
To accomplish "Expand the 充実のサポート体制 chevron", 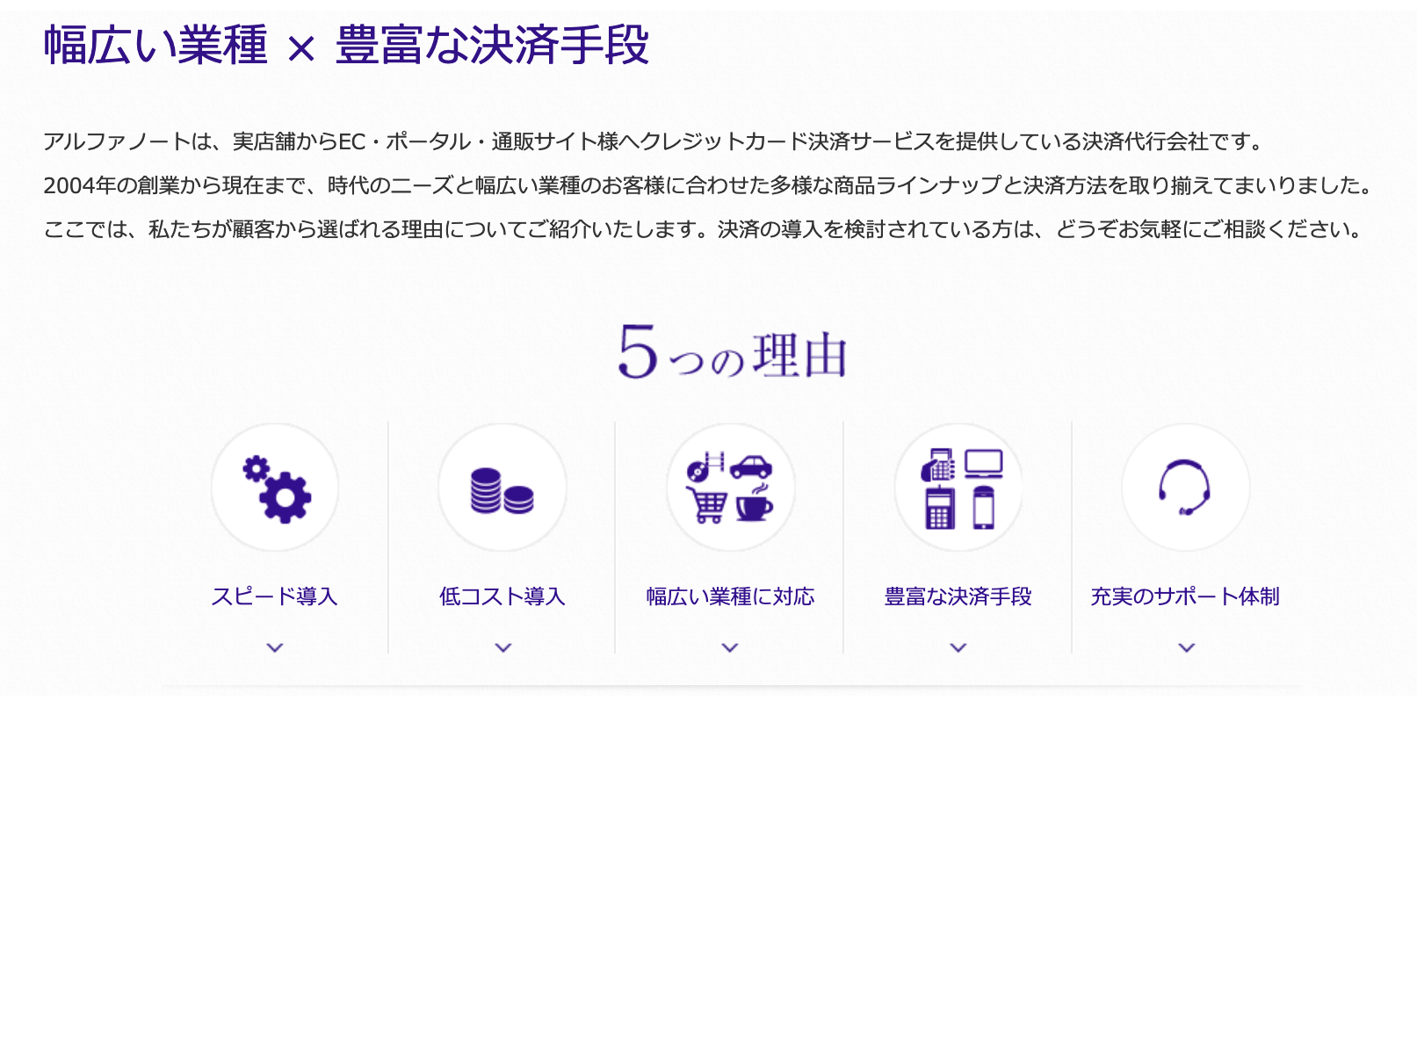I will click(1186, 647).
